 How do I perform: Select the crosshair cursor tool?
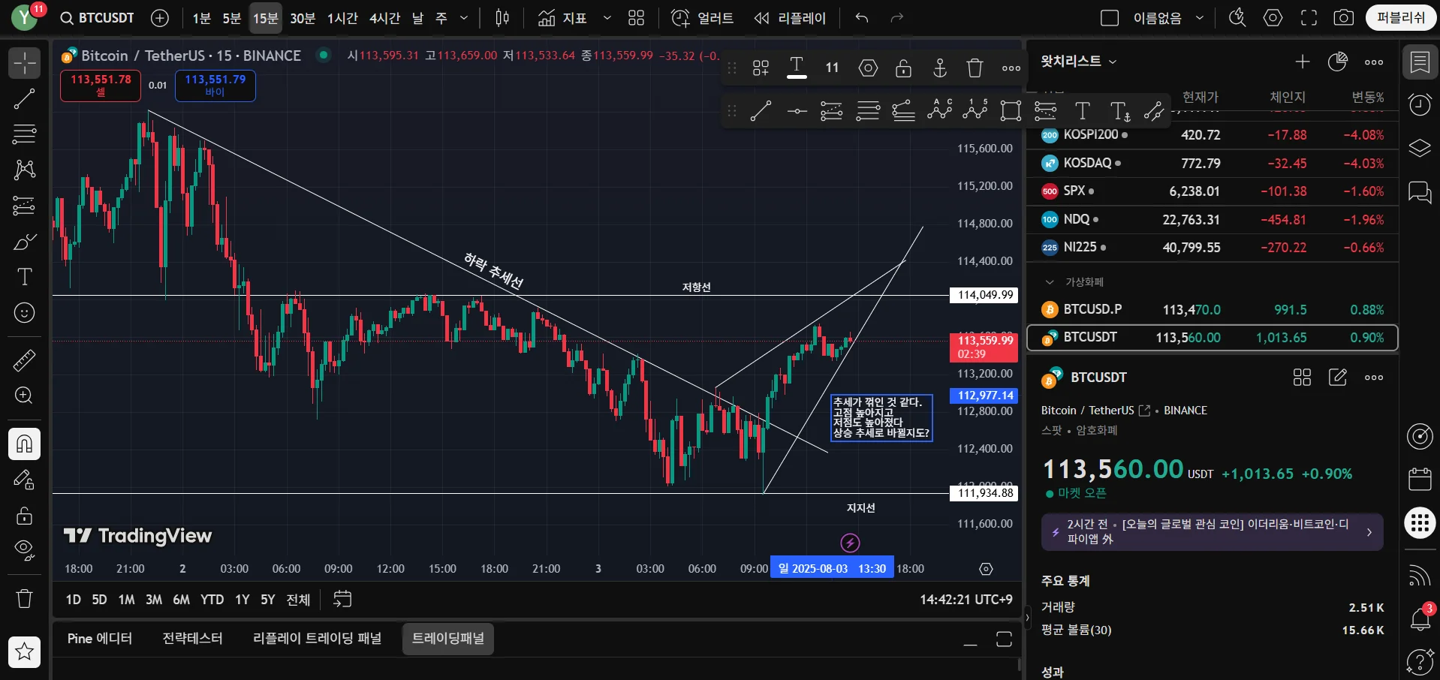point(24,63)
